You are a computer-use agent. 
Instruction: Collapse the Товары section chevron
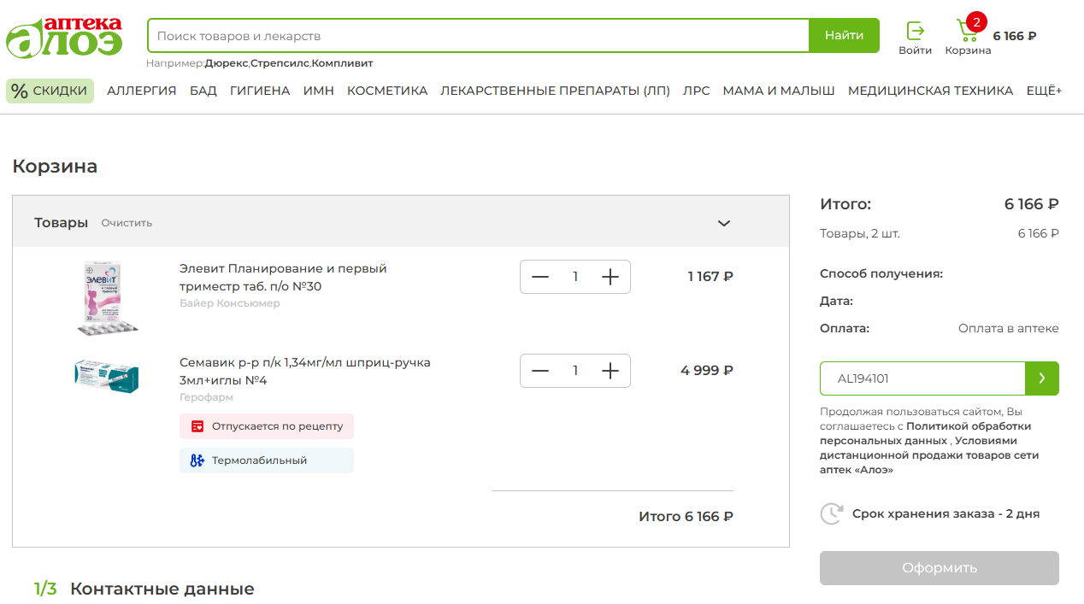click(x=723, y=223)
